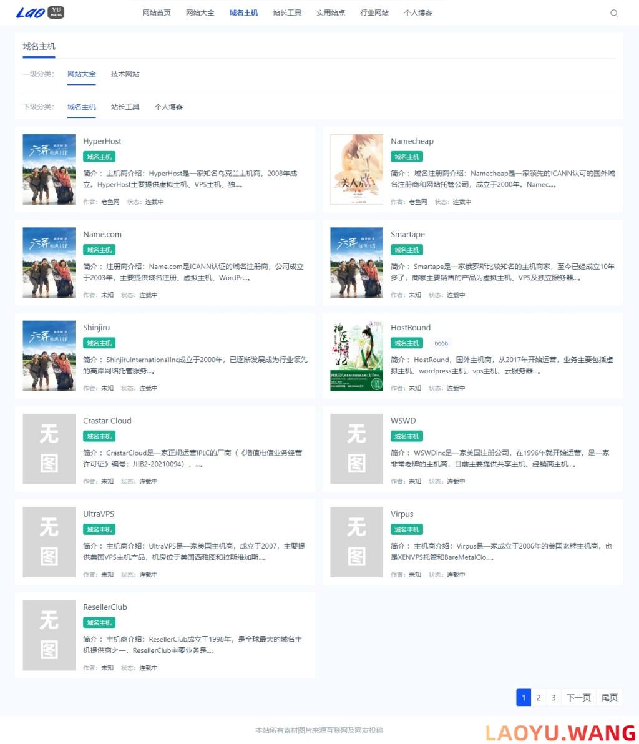Open the 实用站点 navigation item
Screen dimensions: 639x744
coord(331,13)
